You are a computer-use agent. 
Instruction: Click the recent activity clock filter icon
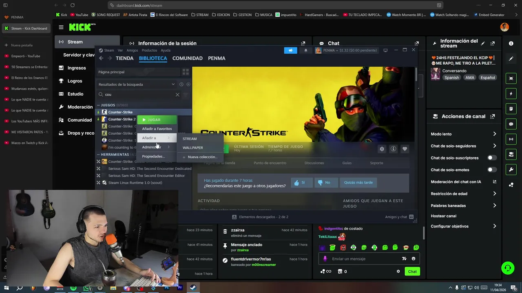pos(181,84)
